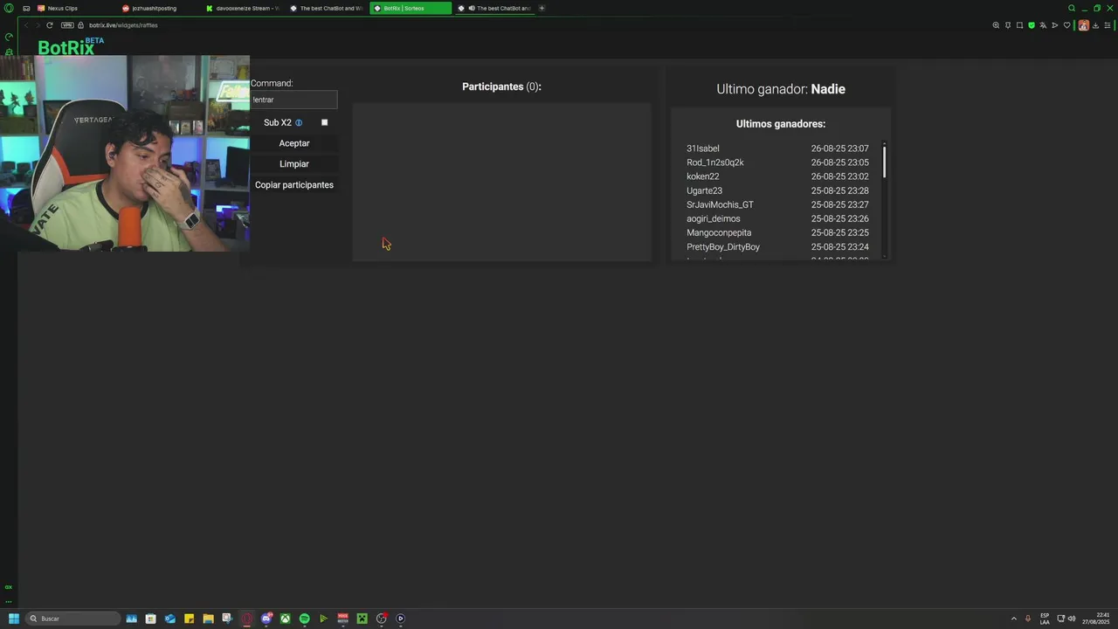
Task: Switch to the Nexus Clips tab
Action: tap(73, 8)
